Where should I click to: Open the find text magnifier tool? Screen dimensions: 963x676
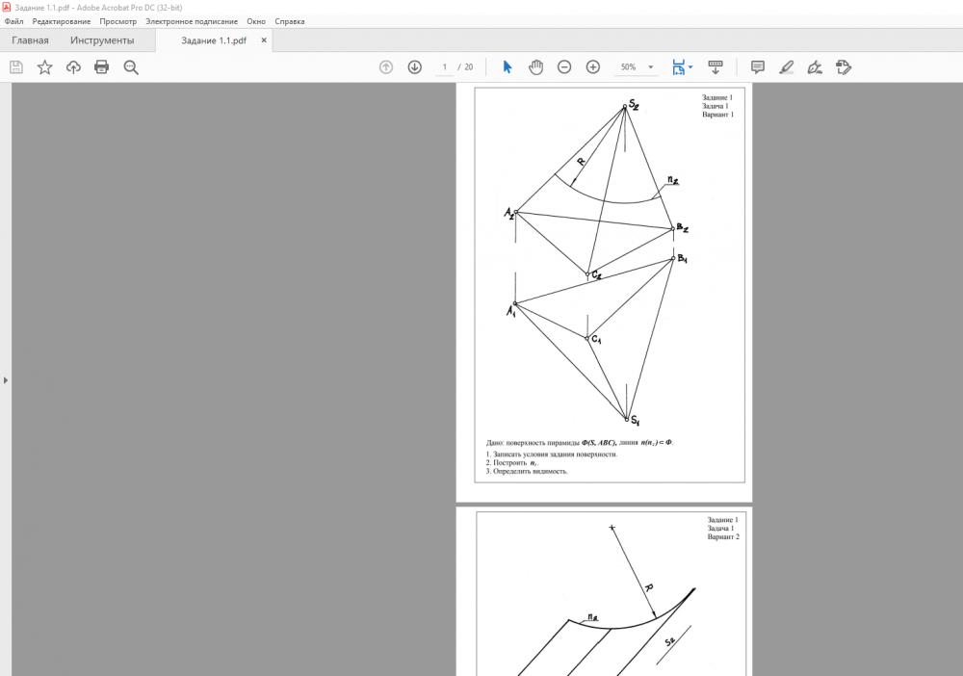pos(131,67)
